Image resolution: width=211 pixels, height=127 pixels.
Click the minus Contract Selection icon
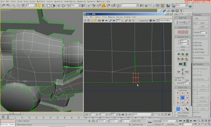click(106, 21)
